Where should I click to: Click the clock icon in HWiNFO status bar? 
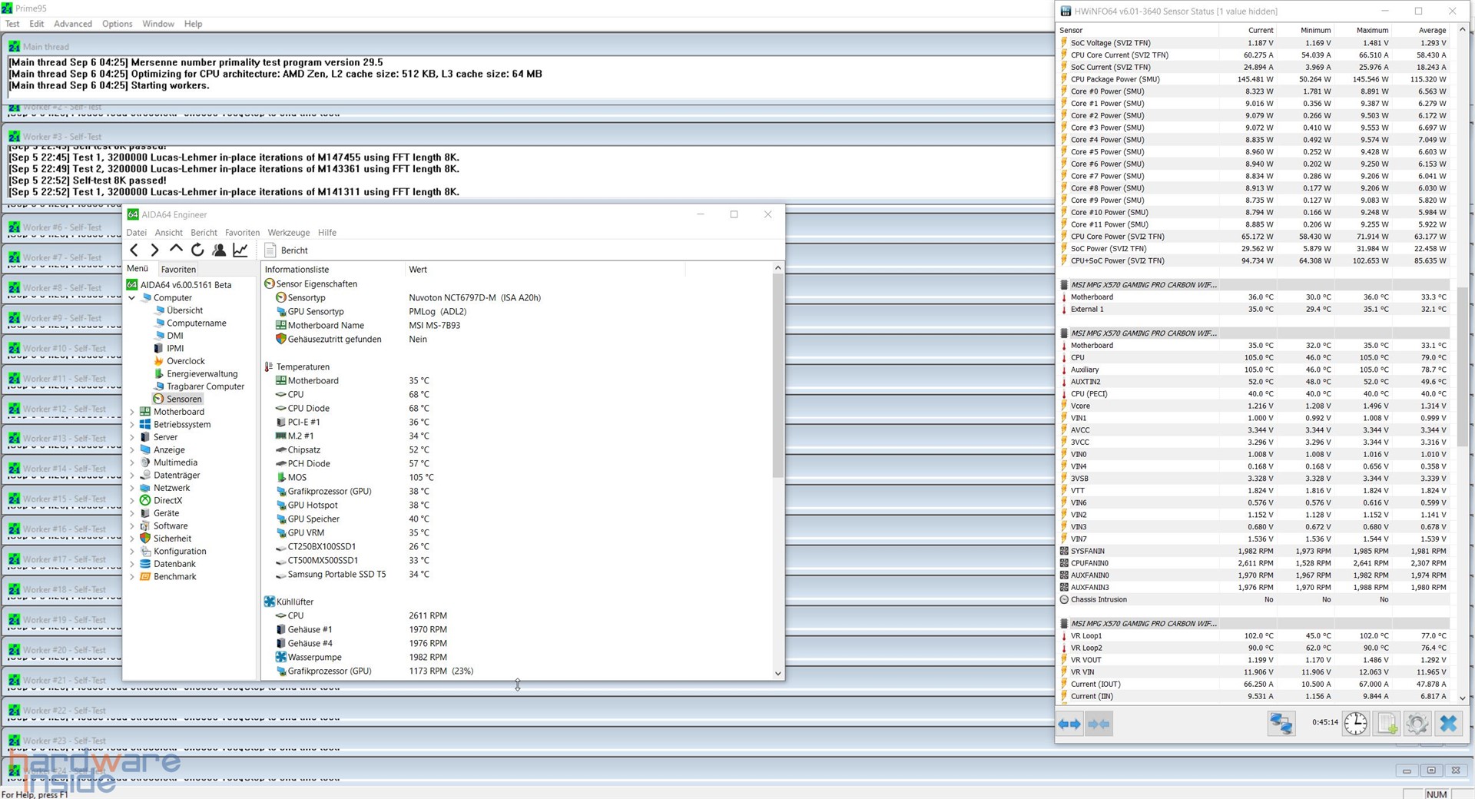(1356, 723)
